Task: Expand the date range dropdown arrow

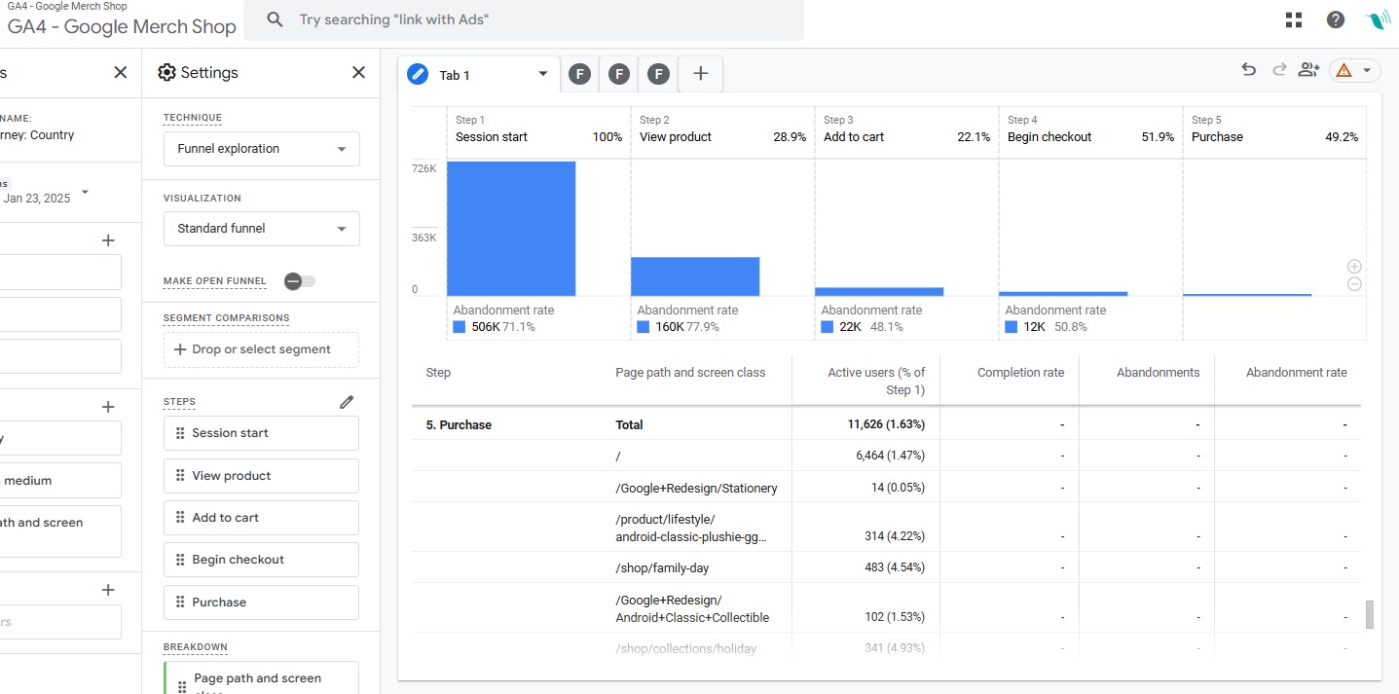Action: tap(85, 192)
